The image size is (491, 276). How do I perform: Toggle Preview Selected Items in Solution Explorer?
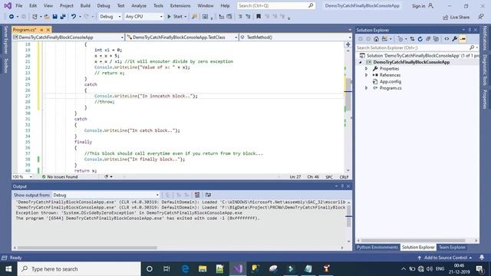[x=463, y=39]
